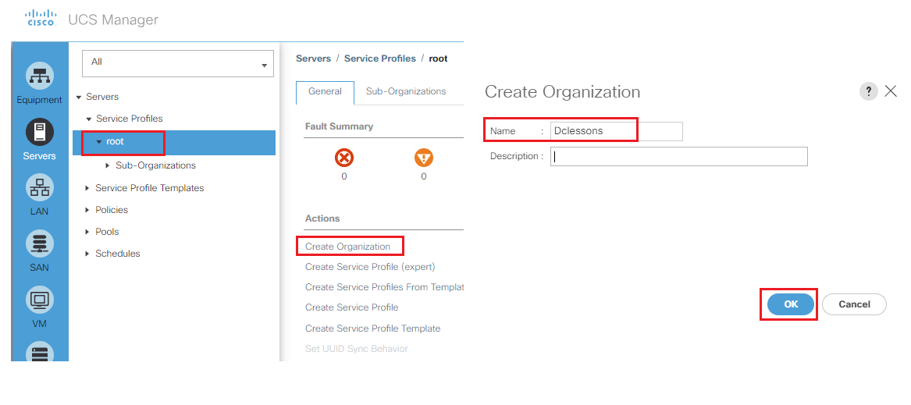Viewport: 911px width, 405px height.
Task: Focus the Description text field
Action: tap(679, 156)
